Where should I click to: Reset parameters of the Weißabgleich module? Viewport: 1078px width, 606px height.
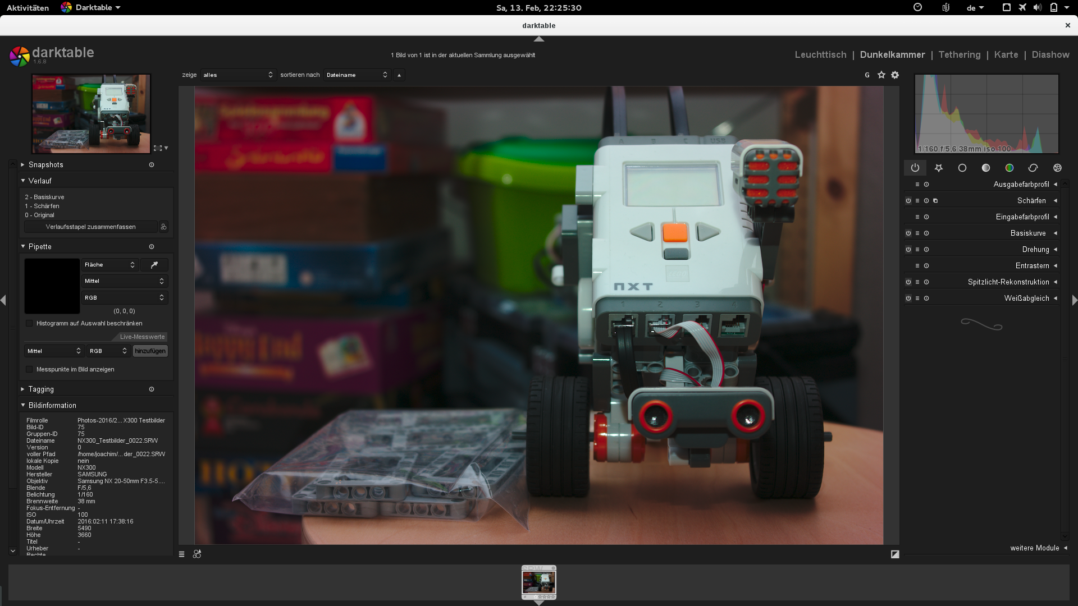[926, 299]
